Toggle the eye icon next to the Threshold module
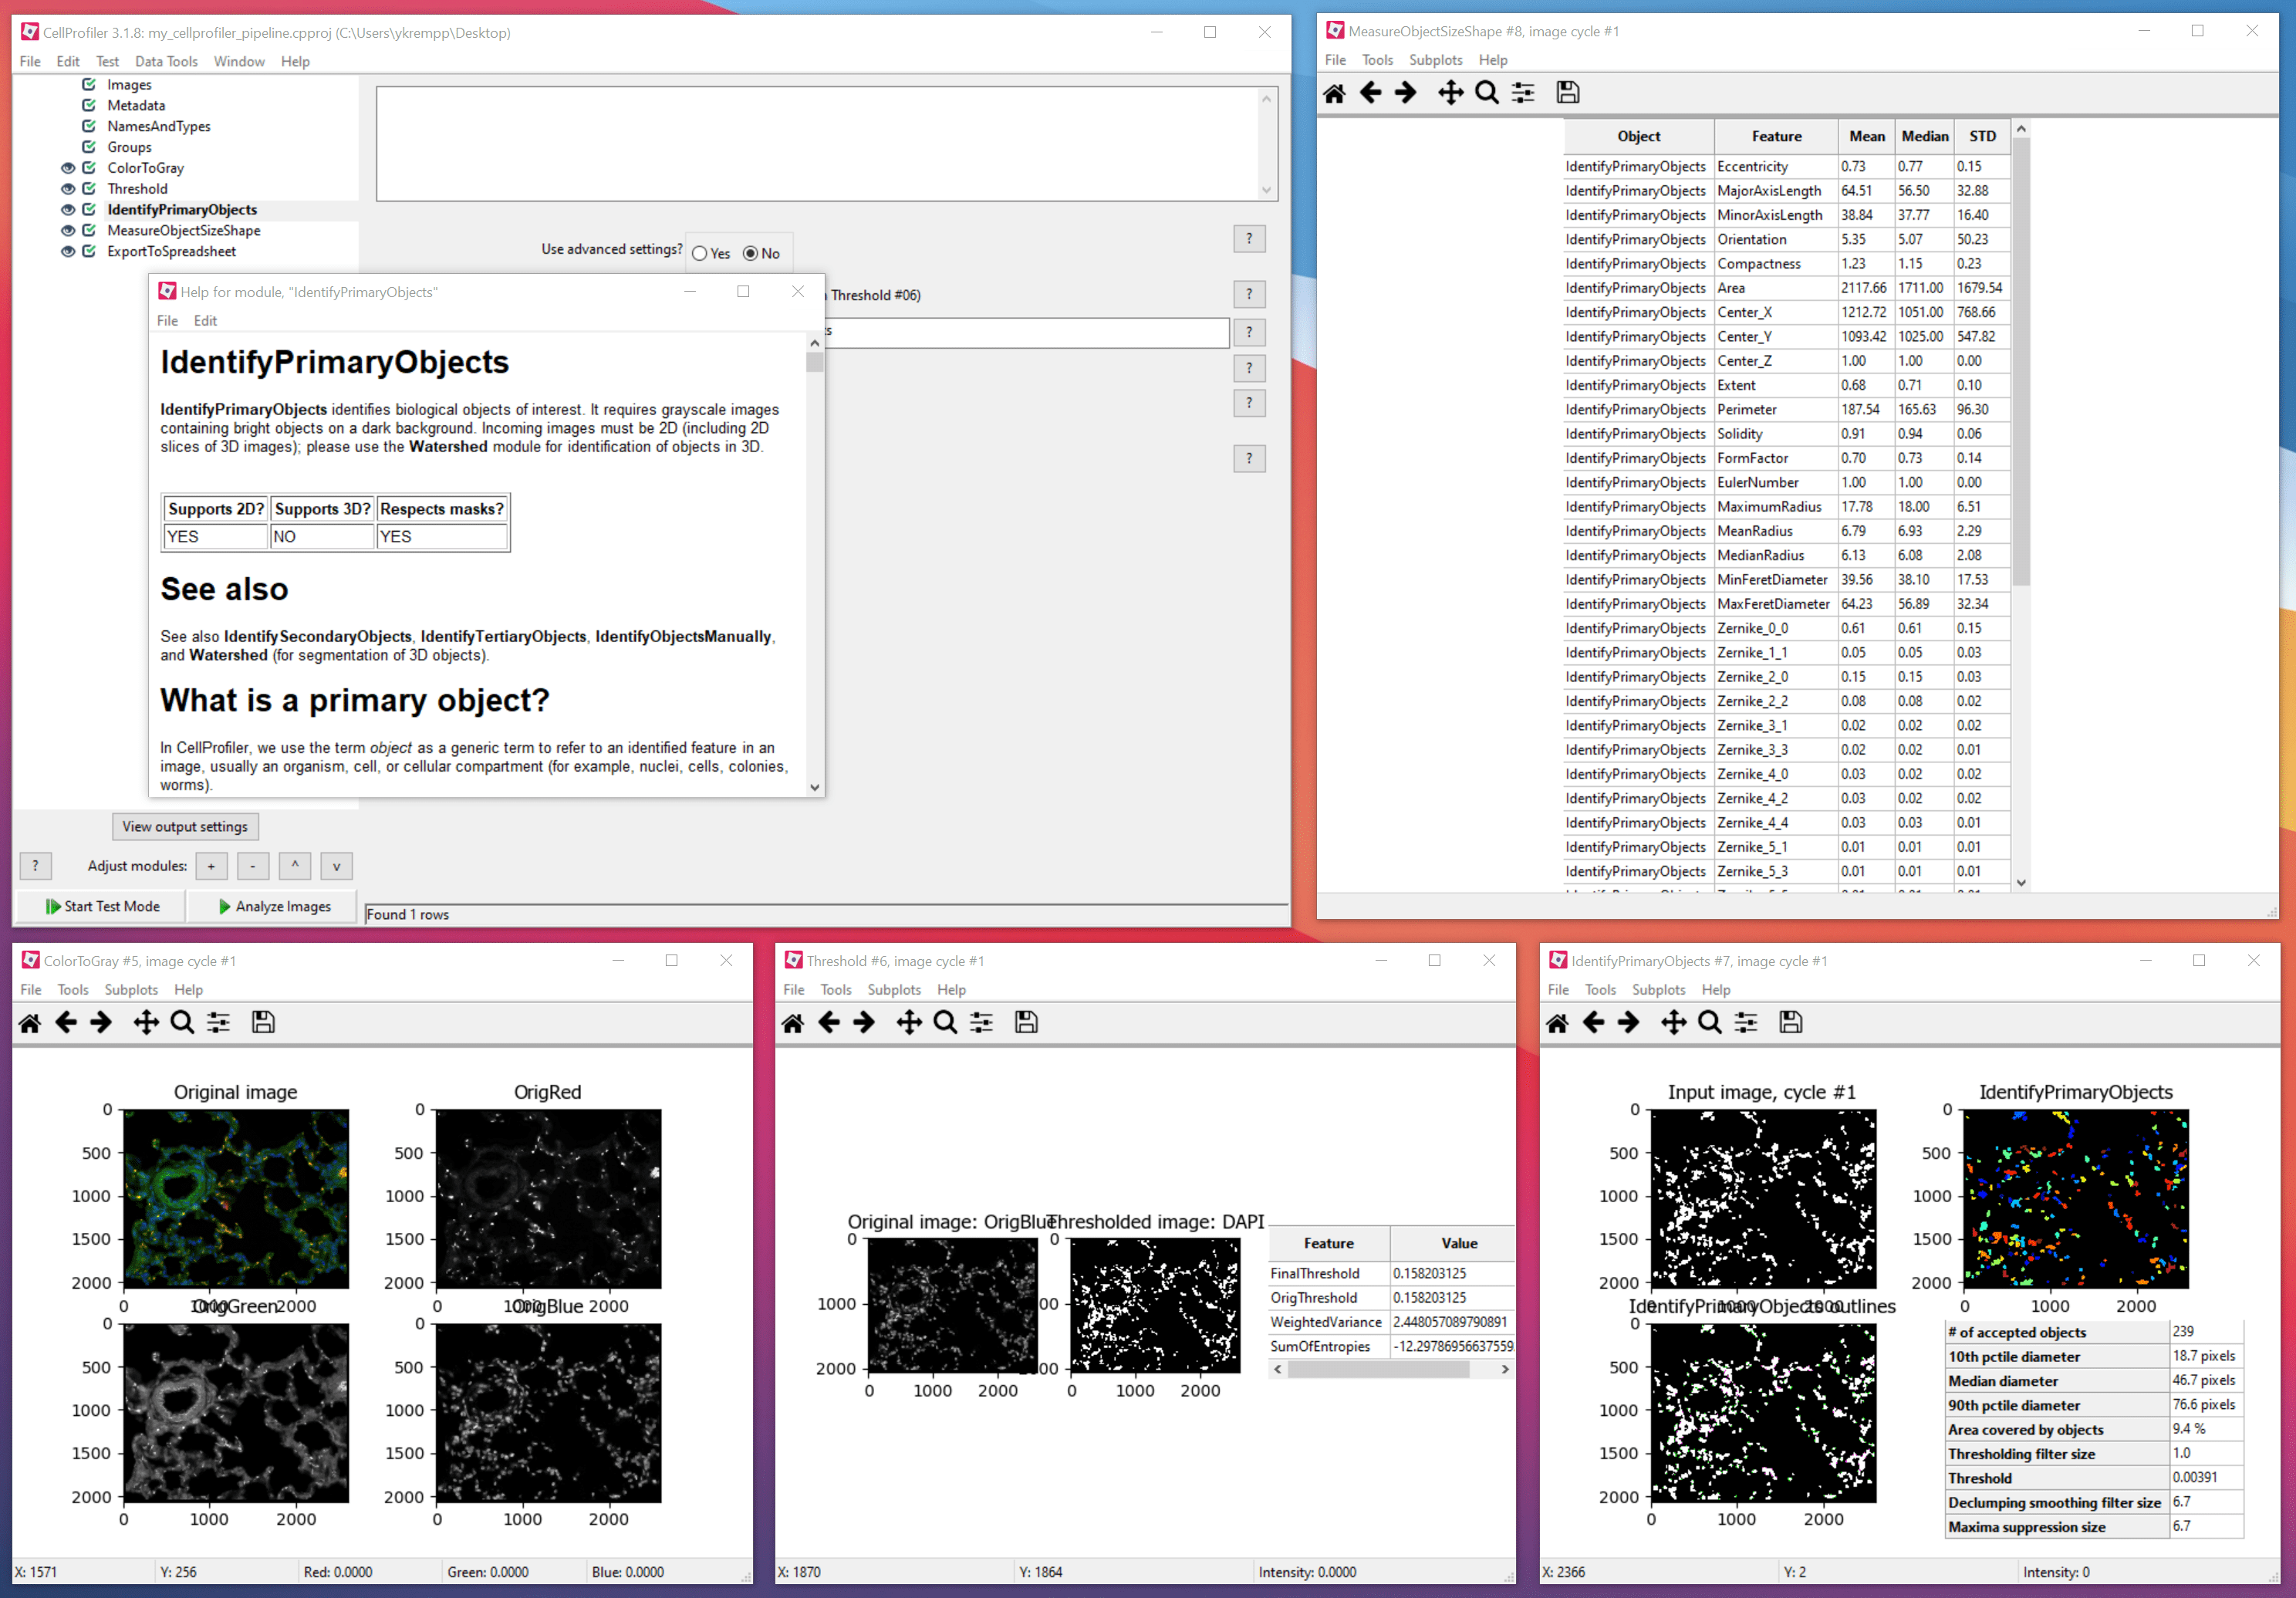The width and height of the screenshot is (2296, 1598). pyautogui.click(x=68, y=189)
